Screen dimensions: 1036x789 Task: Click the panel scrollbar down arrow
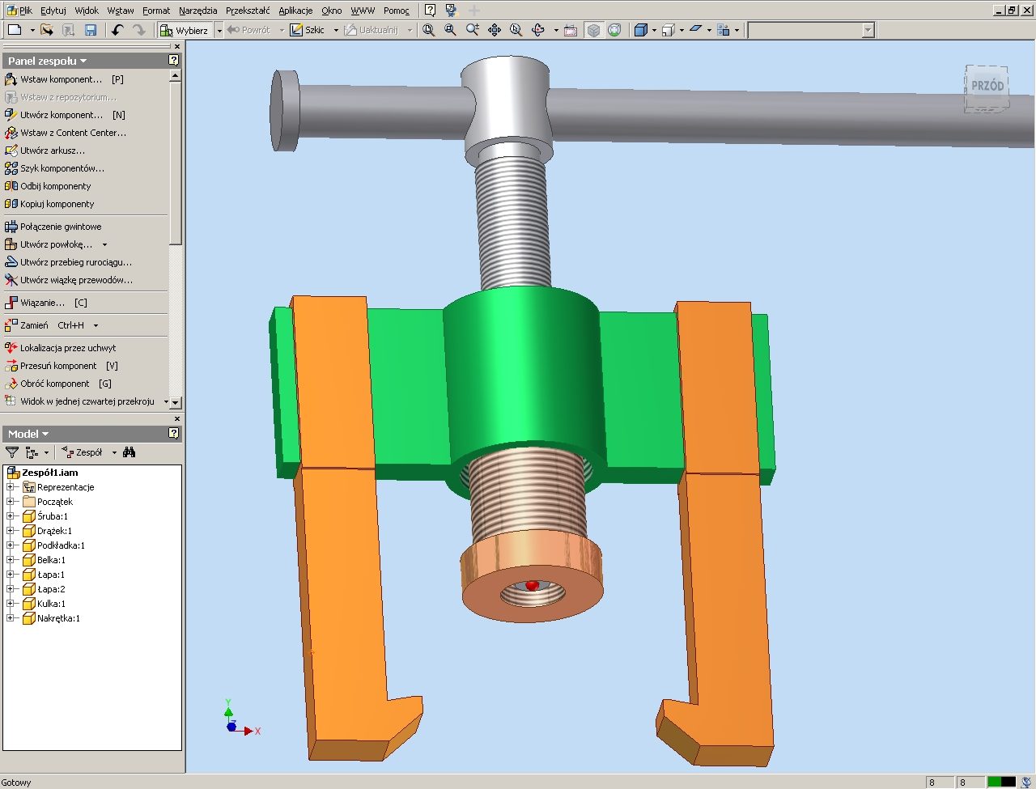pyautogui.click(x=175, y=402)
